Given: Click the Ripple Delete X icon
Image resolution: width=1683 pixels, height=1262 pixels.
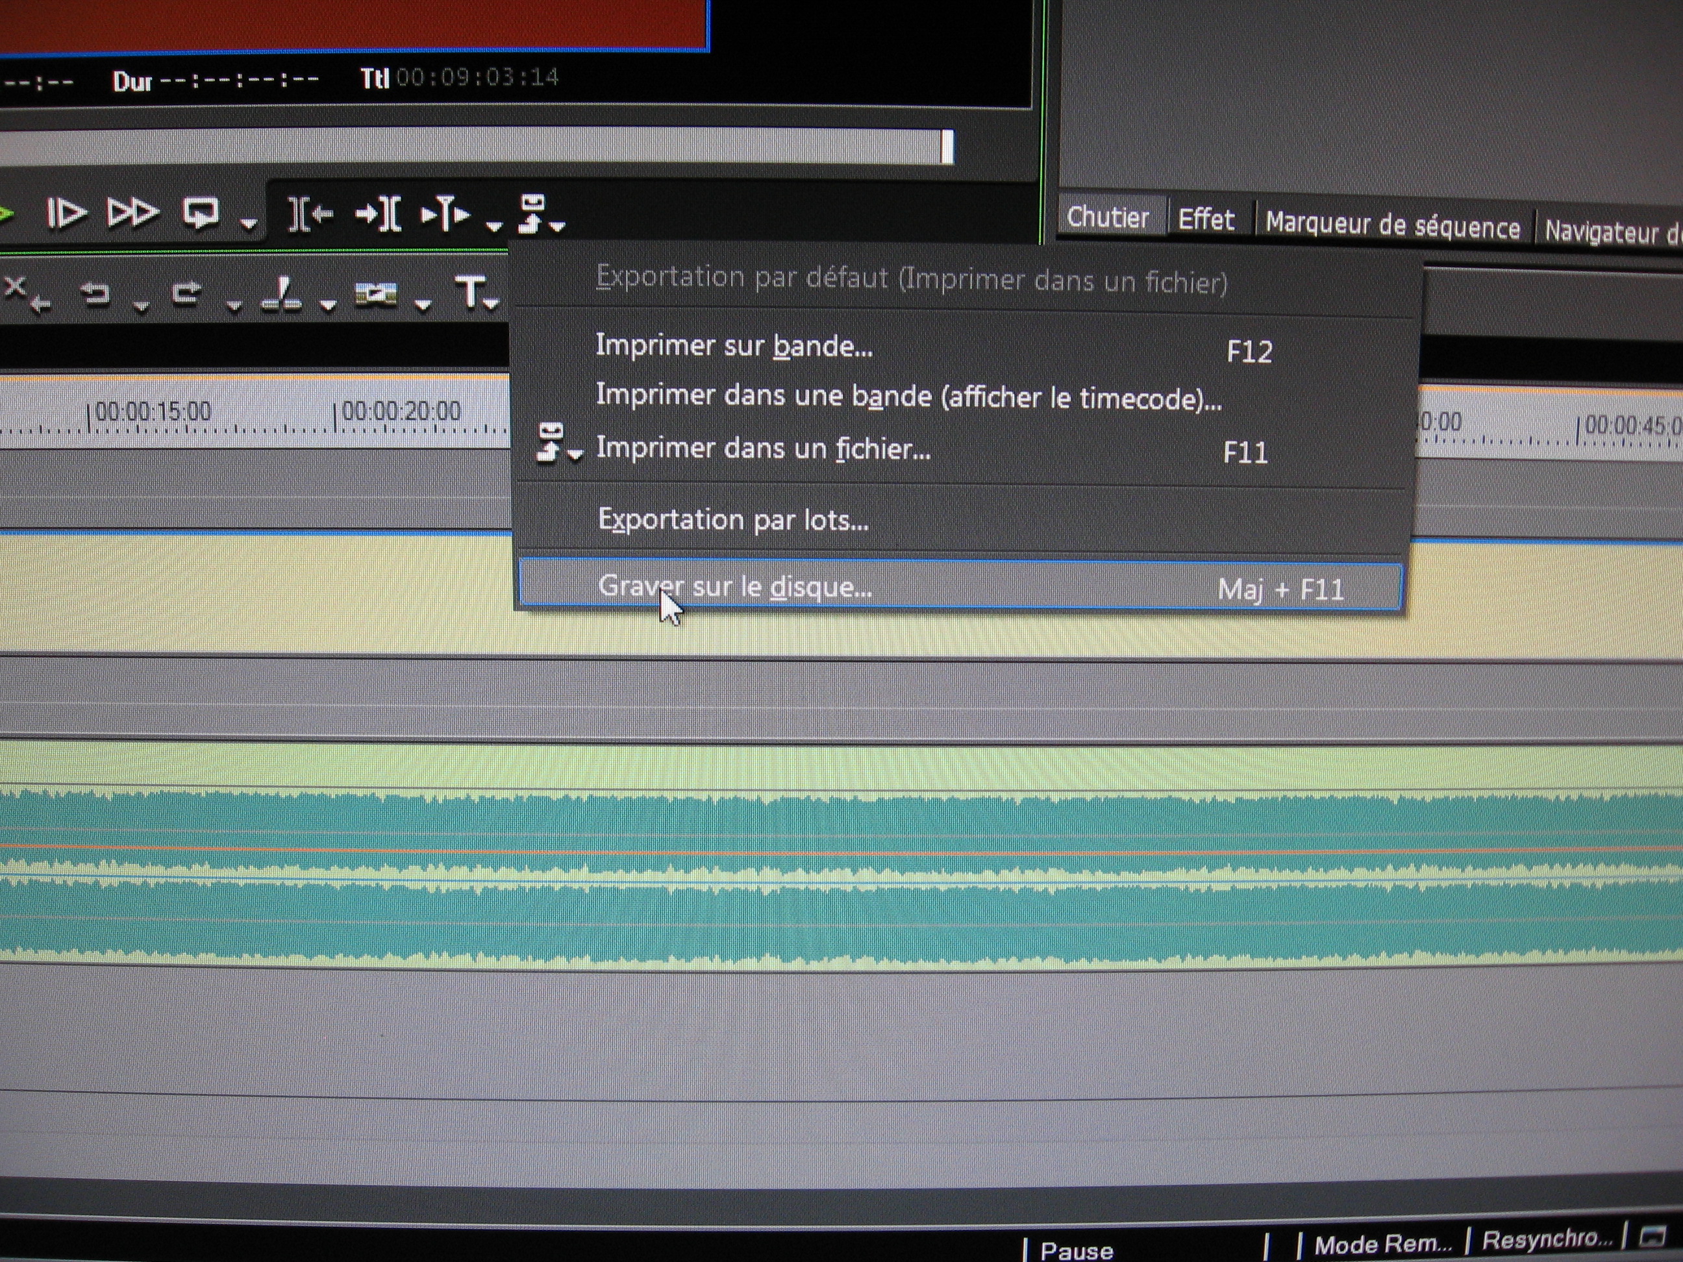Looking at the screenshot, I should click(26, 294).
